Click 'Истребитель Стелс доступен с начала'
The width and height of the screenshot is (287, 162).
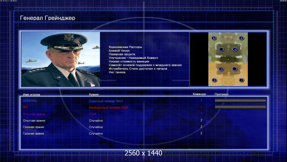coord(138,69)
